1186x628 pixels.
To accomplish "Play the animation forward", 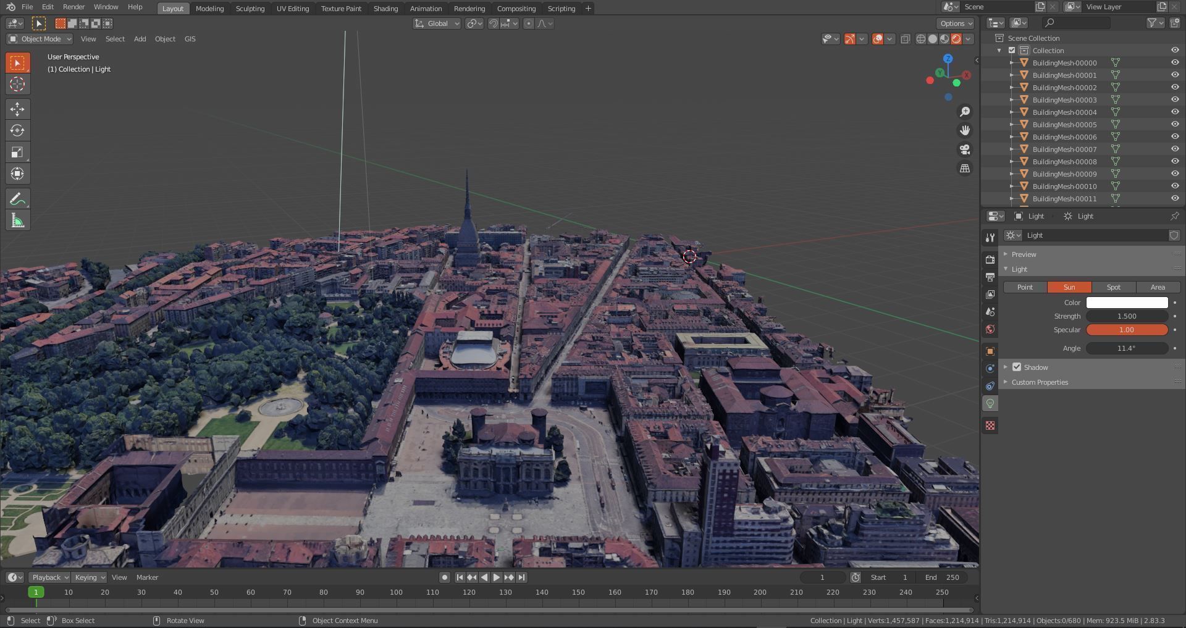I will click(x=496, y=577).
